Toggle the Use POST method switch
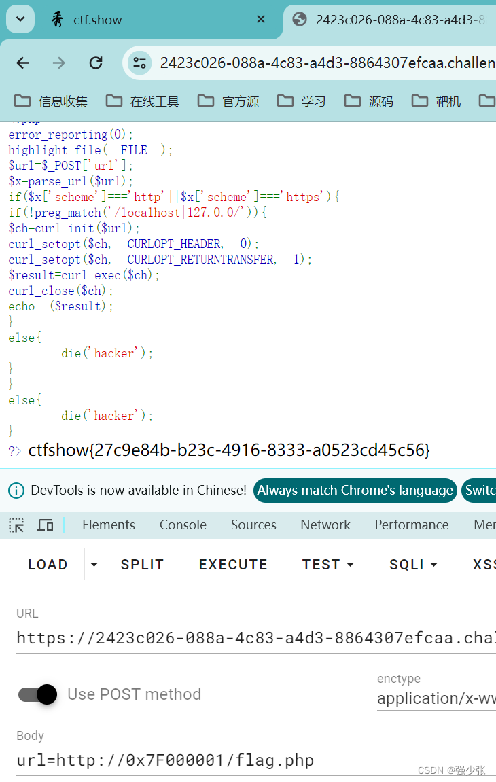 38,694
